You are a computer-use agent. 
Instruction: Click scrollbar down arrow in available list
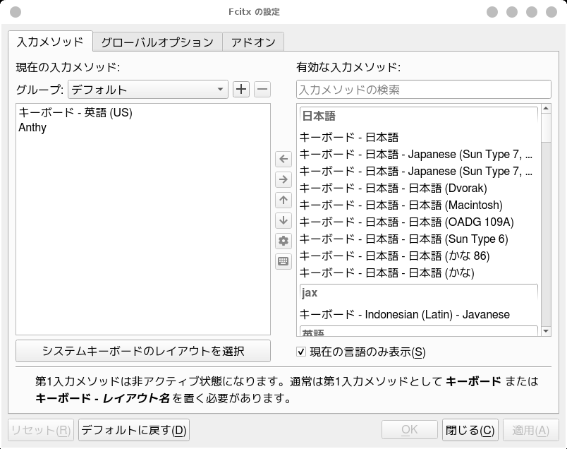546,331
